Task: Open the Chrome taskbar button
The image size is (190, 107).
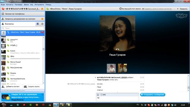Action: point(62,105)
